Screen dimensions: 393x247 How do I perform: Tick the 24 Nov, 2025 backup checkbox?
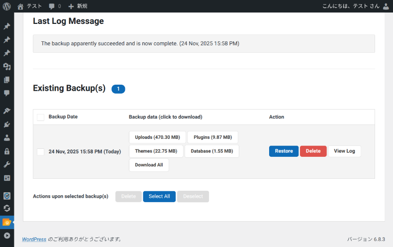coord(41,151)
